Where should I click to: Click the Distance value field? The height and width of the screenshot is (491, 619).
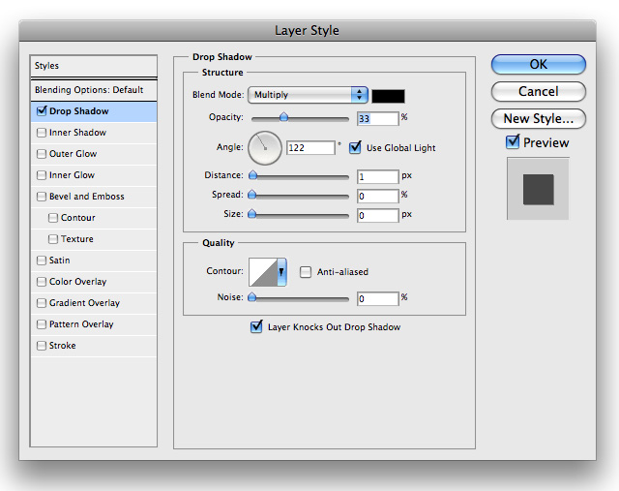pos(378,176)
